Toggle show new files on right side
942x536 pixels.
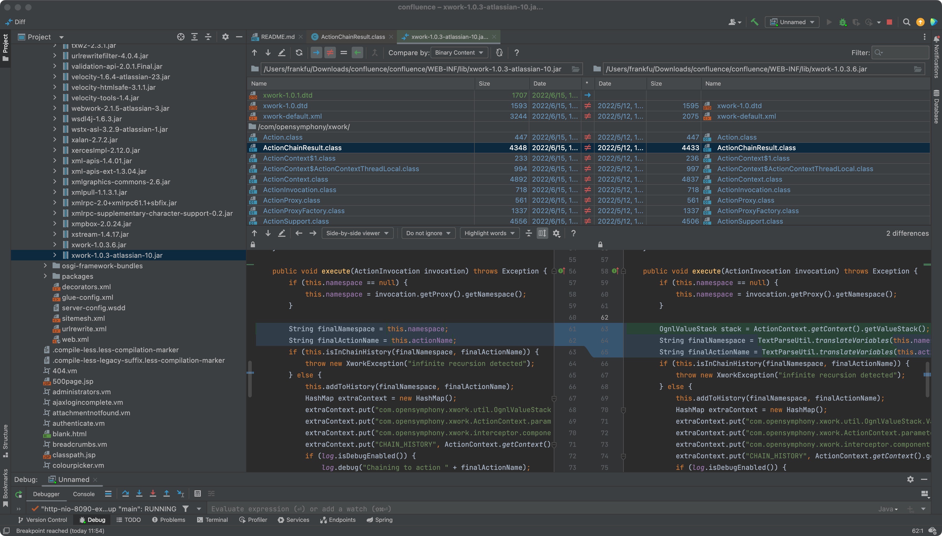point(357,53)
